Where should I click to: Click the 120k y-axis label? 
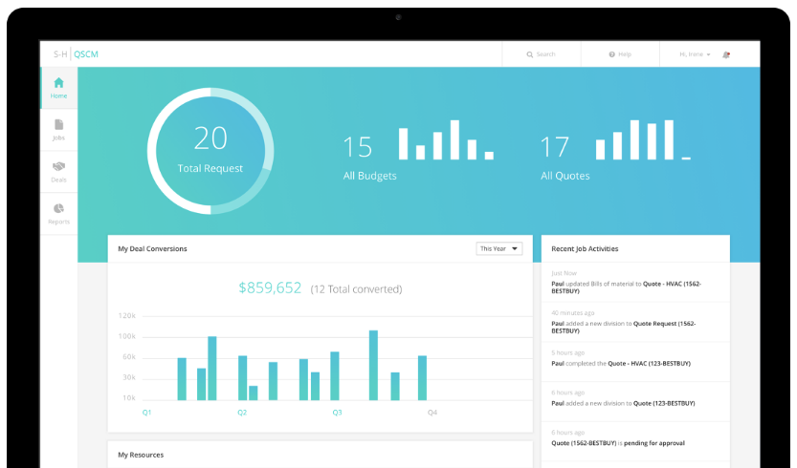pyautogui.click(x=126, y=316)
